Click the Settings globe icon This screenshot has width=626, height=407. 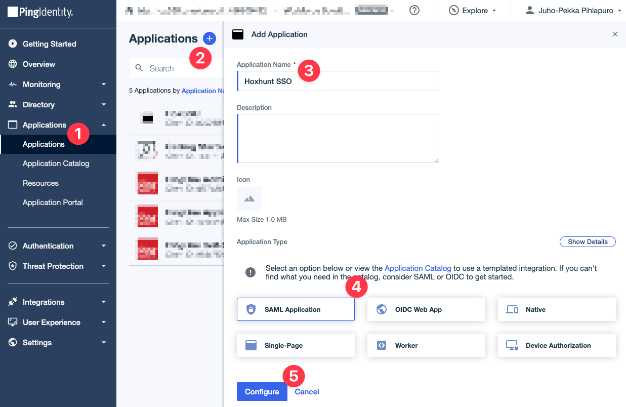click(13, 343)
